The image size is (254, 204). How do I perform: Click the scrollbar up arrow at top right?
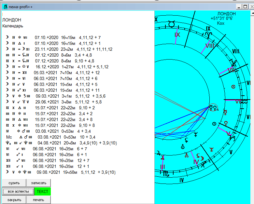pyautogui.click(x=252, y=13)
